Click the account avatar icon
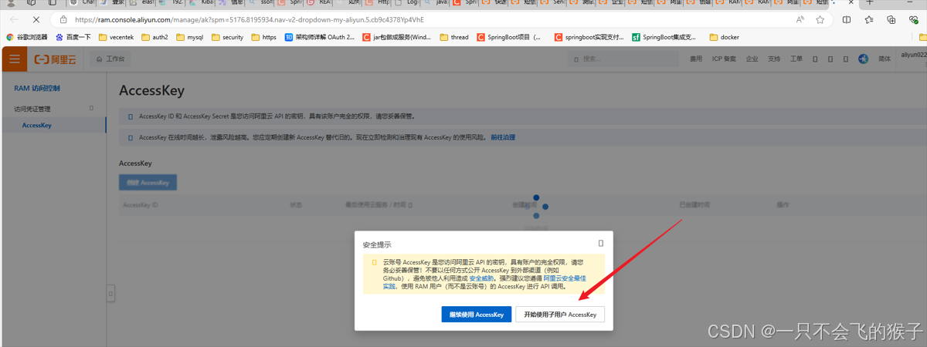The height and width of the screenshot is (347, 927). pos(864,59)
